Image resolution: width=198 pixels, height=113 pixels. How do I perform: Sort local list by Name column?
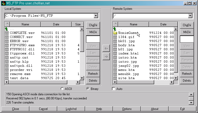[x=25, y=24]
